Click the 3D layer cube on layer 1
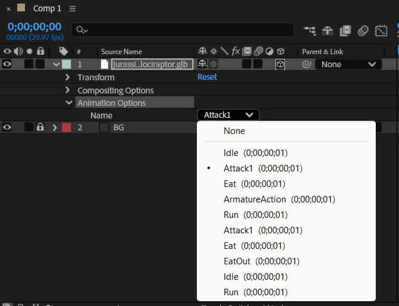This screenshot has height=306, width=399. pyautogui.click(x=280, y=64)
